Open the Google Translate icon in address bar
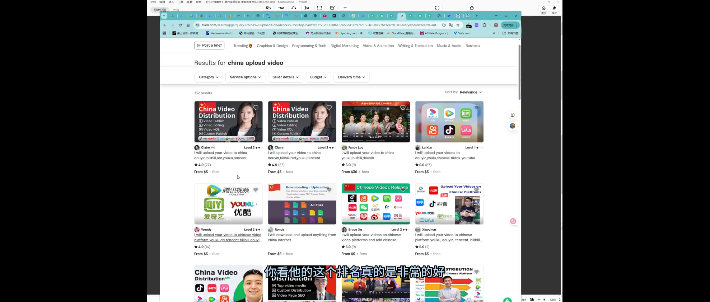Image resolution: width=710 pixels, height=302 pixels. coord(451,25)
